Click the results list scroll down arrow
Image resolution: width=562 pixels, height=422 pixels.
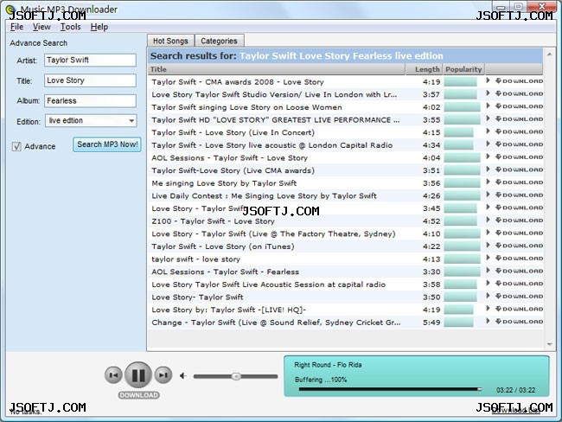pos(549,344)
